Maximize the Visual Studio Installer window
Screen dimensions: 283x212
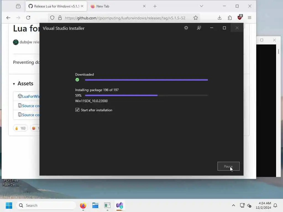[224, 28]
